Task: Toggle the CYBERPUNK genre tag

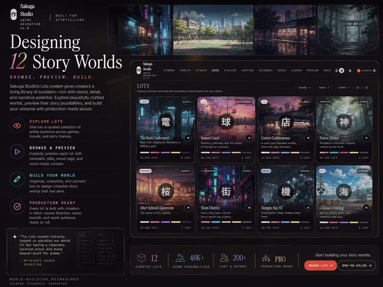Action: click(x=208, y=171)
